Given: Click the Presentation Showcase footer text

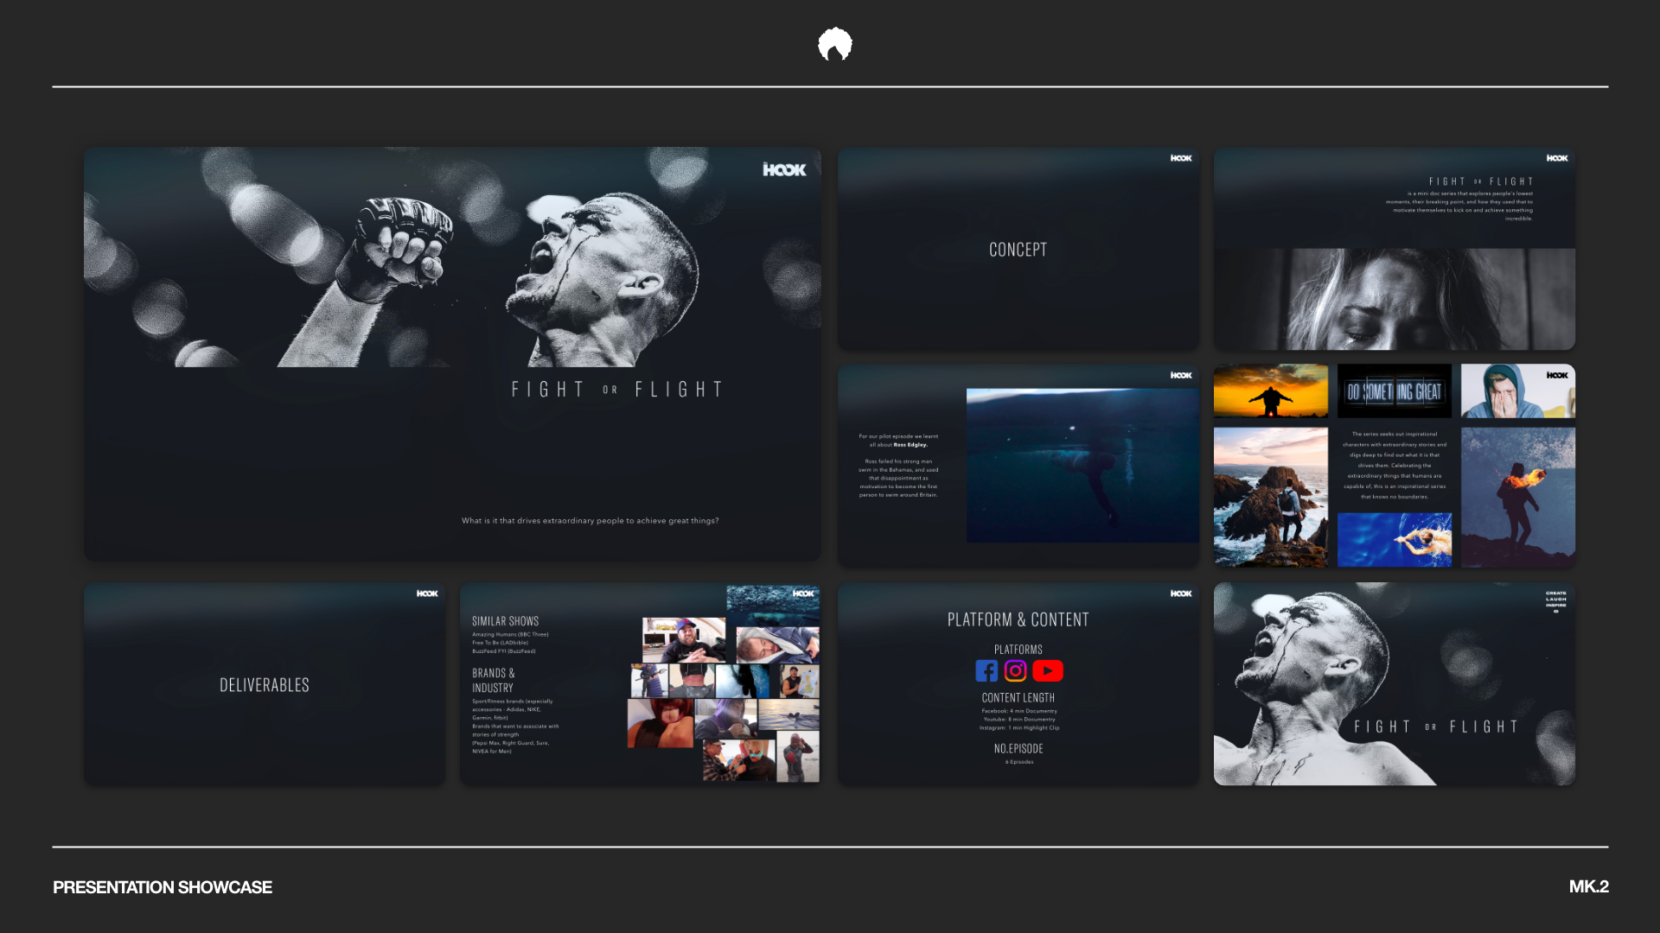Looking at the screenshot, I should [163, 887].
